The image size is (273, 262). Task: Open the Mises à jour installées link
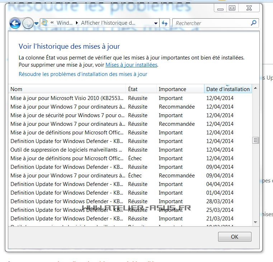click(x=131, y=65)
